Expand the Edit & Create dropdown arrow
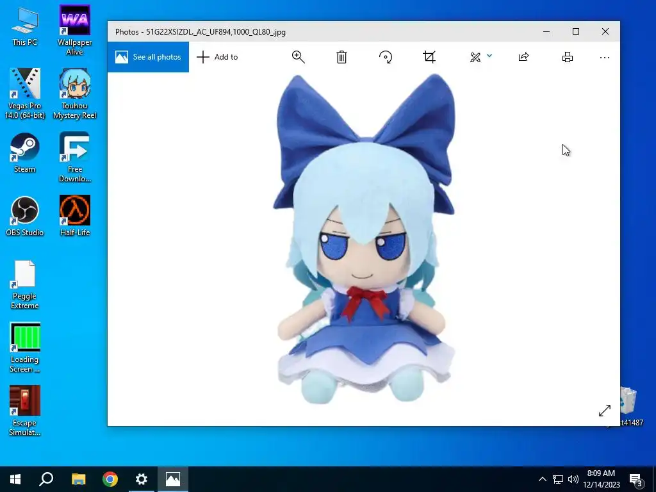656x492 pixels. tap(489, 56)
